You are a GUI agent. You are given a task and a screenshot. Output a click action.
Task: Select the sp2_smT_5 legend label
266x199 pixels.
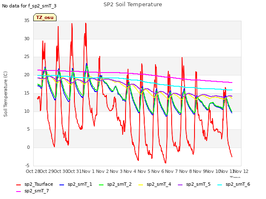coord(198,184)
